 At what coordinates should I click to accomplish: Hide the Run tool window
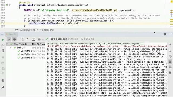pos(170,34)
